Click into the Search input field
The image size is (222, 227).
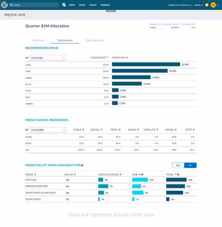[36, 5]
